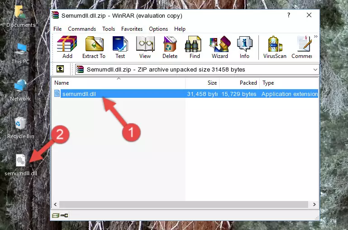Select the This PC desktop icon

tap(20, 53)
